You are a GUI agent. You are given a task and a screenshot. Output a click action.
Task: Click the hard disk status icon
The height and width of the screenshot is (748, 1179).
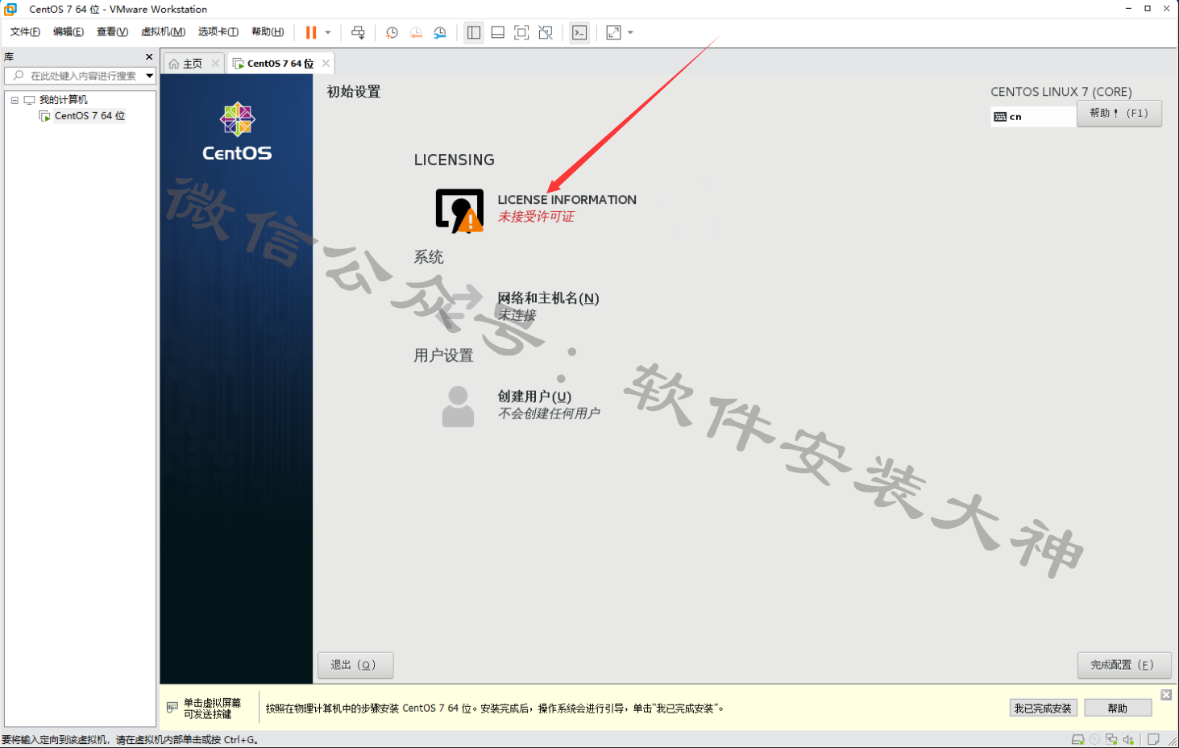pyautogui.click(x=1077, y=739)
